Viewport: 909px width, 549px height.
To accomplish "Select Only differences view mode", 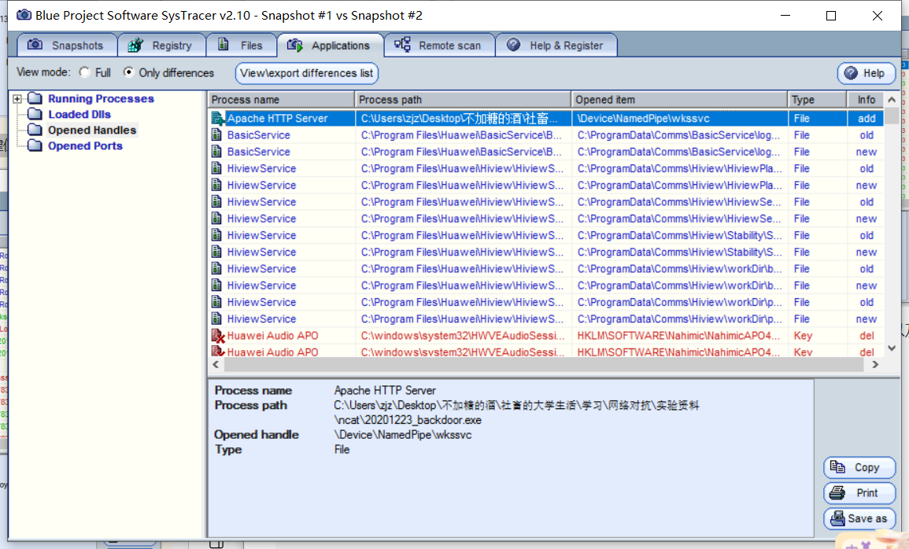I will [x=129, y=72].
